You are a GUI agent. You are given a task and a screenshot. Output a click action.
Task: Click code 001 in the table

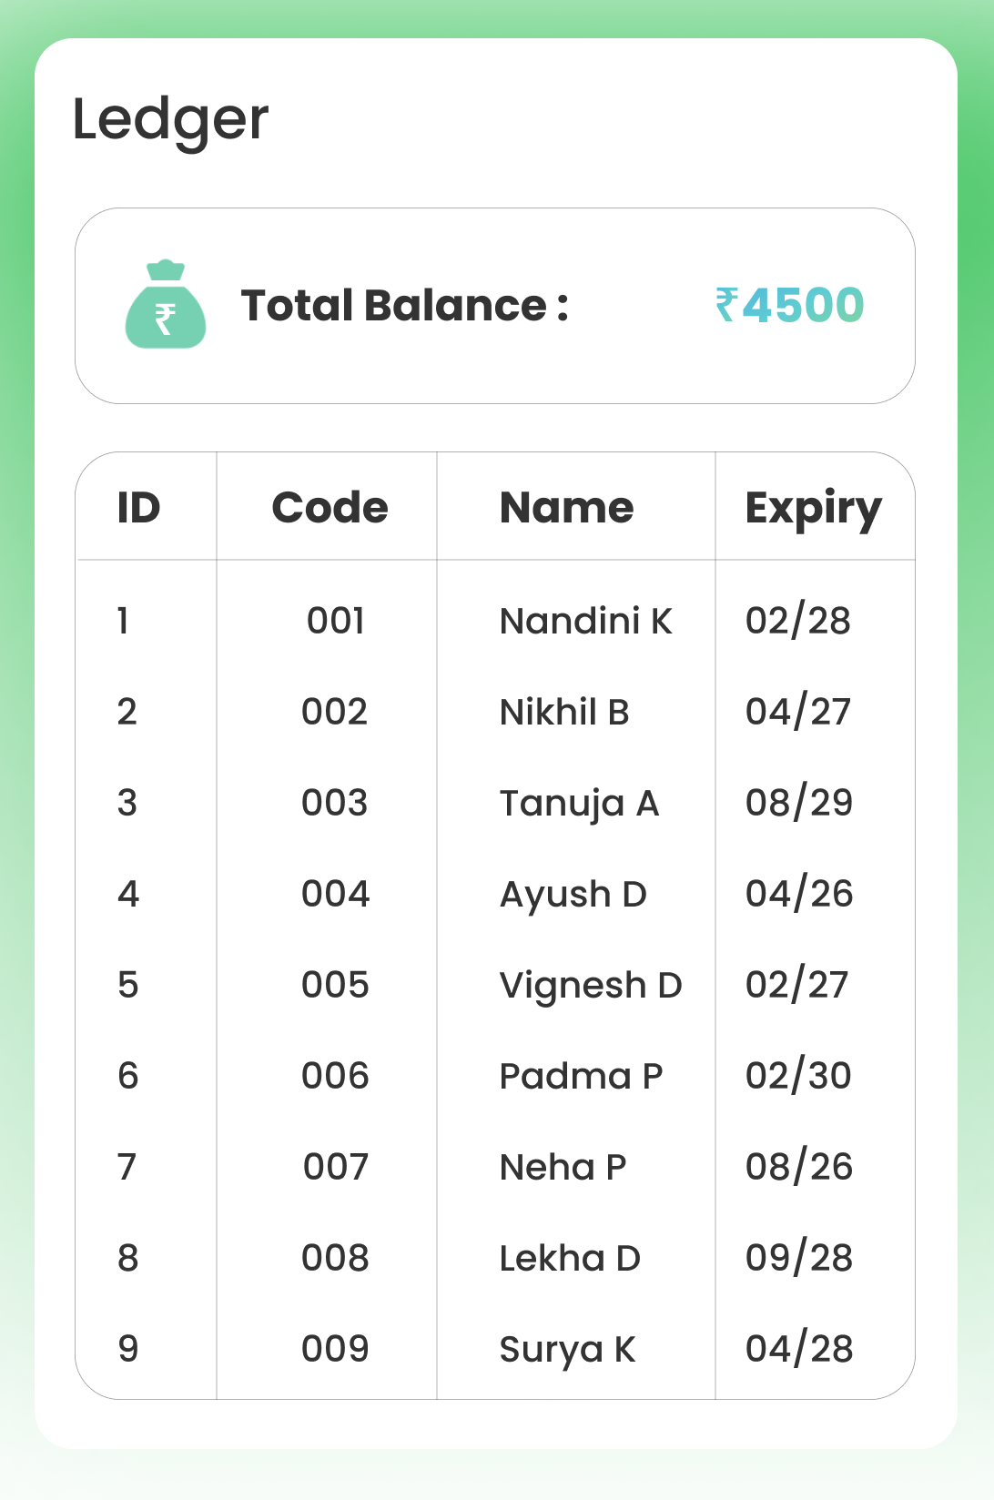click(x=335, y=622)
